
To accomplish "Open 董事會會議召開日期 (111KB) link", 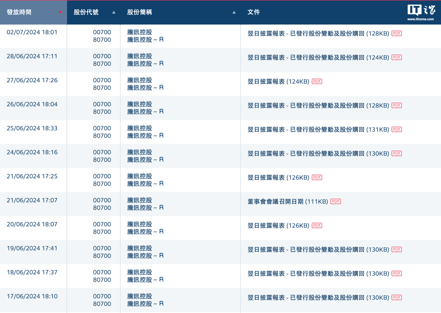I will click(x=288, y=202).
